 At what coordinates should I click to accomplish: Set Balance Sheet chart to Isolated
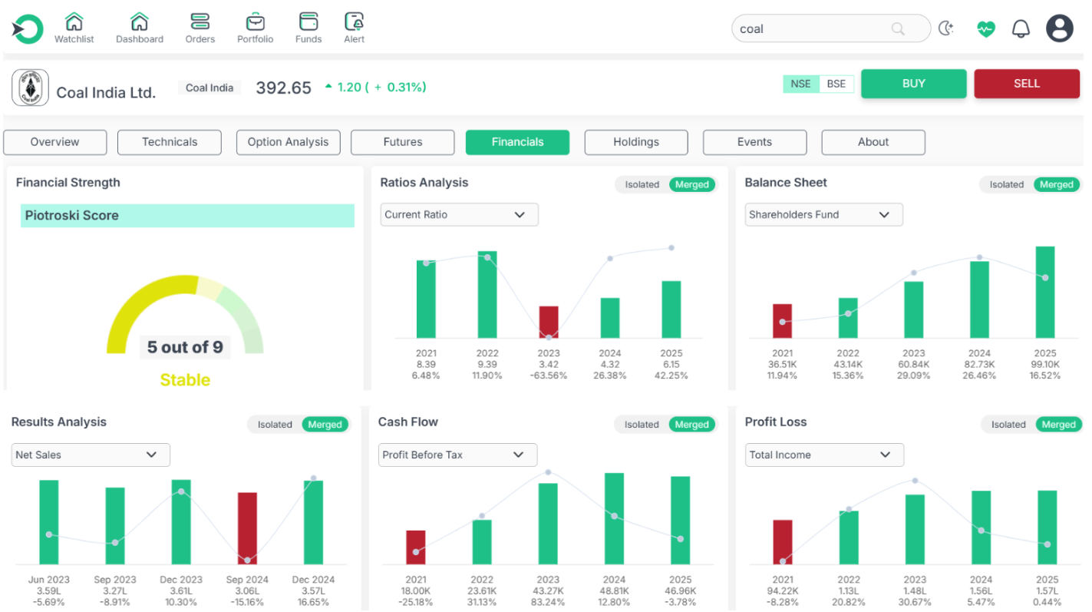click(x=1006, y=184)
